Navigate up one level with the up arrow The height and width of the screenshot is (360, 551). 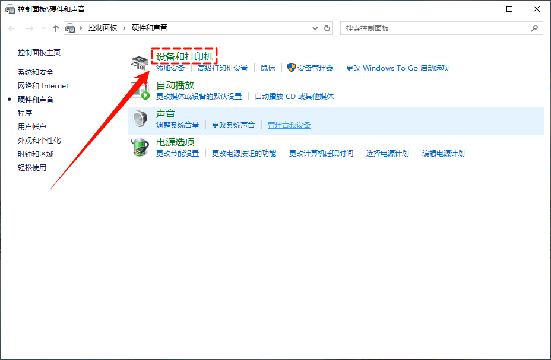[x=55, y=28]
